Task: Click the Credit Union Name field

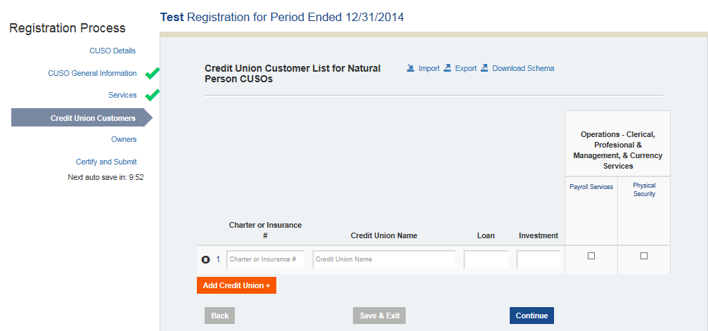Action: pos(384,259)
